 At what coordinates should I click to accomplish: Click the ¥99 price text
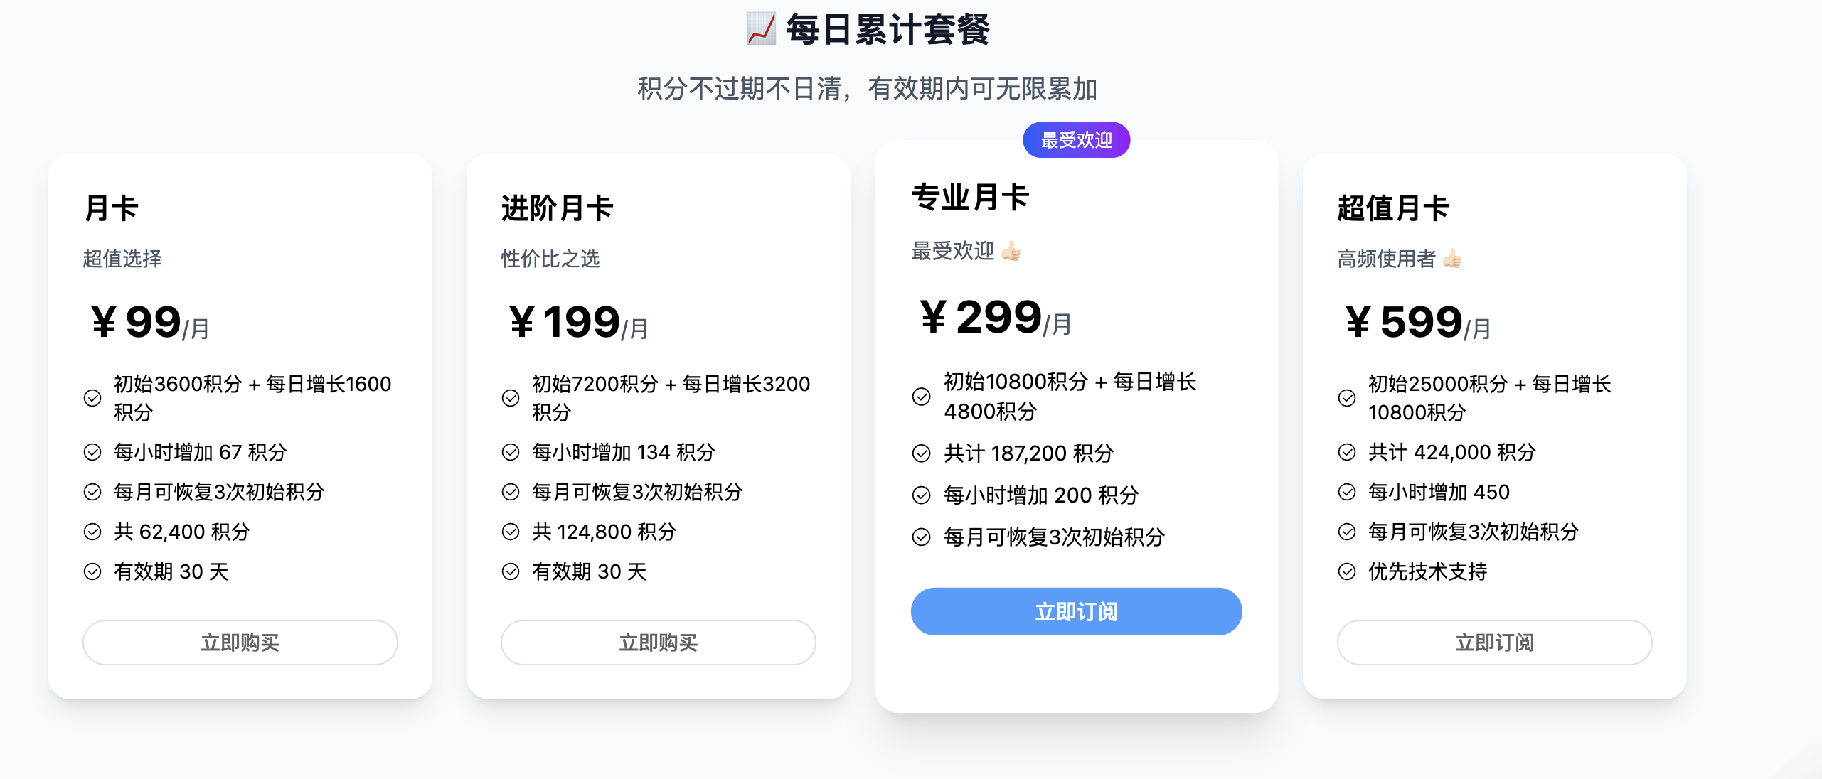click(x=137, y=323)
